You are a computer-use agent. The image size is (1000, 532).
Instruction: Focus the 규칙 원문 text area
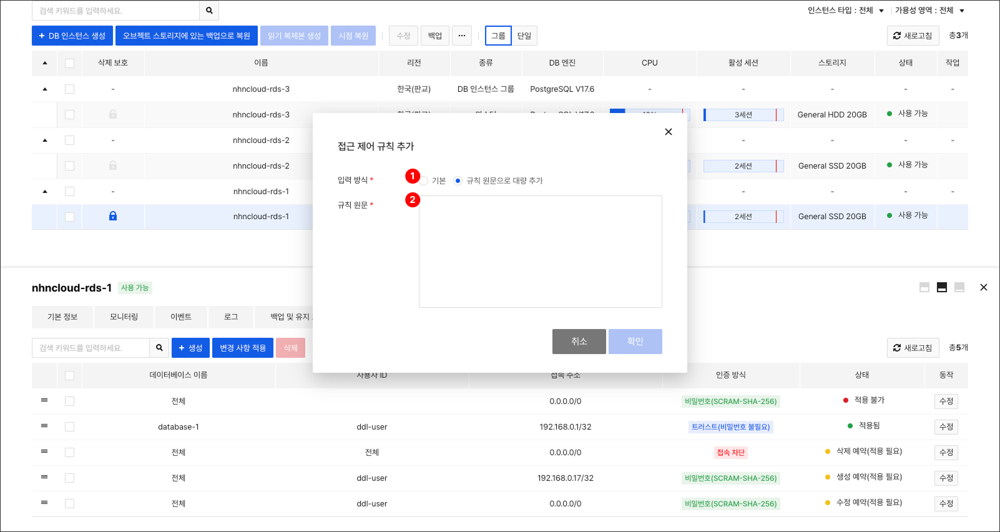pyautogui.click(x=541, y=252)
